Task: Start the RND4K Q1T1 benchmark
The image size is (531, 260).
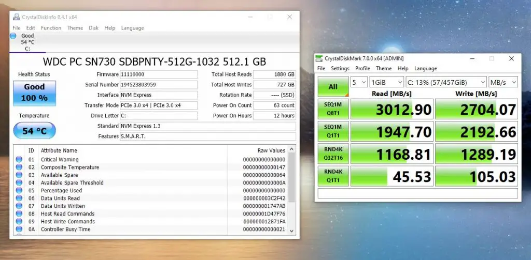Action: click(333, 176)
